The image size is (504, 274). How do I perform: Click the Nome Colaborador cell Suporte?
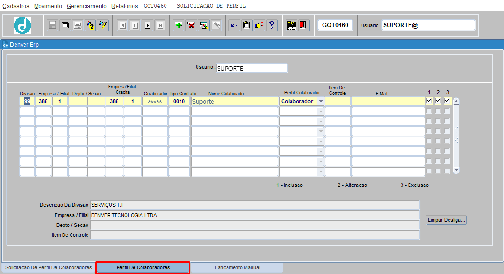pos(235,101)
